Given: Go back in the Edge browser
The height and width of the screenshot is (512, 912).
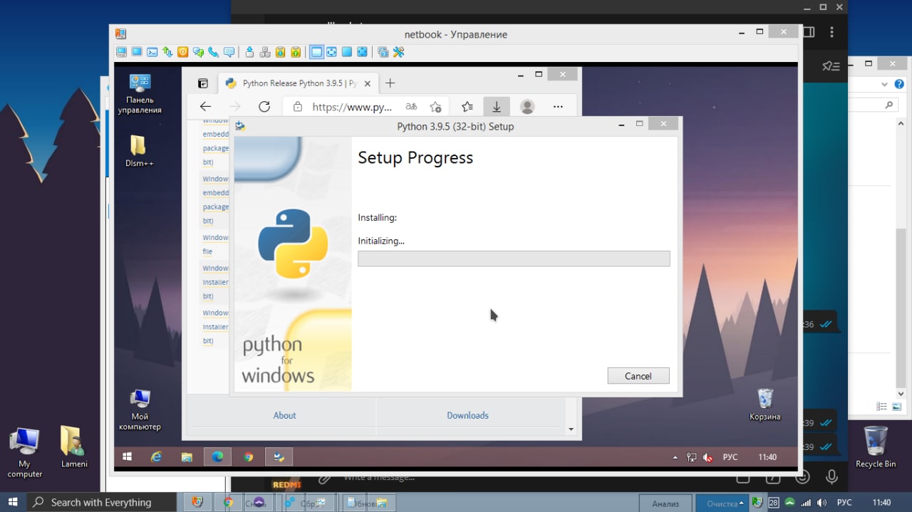Looking at the screenshot, I should (x=205, y=107).
